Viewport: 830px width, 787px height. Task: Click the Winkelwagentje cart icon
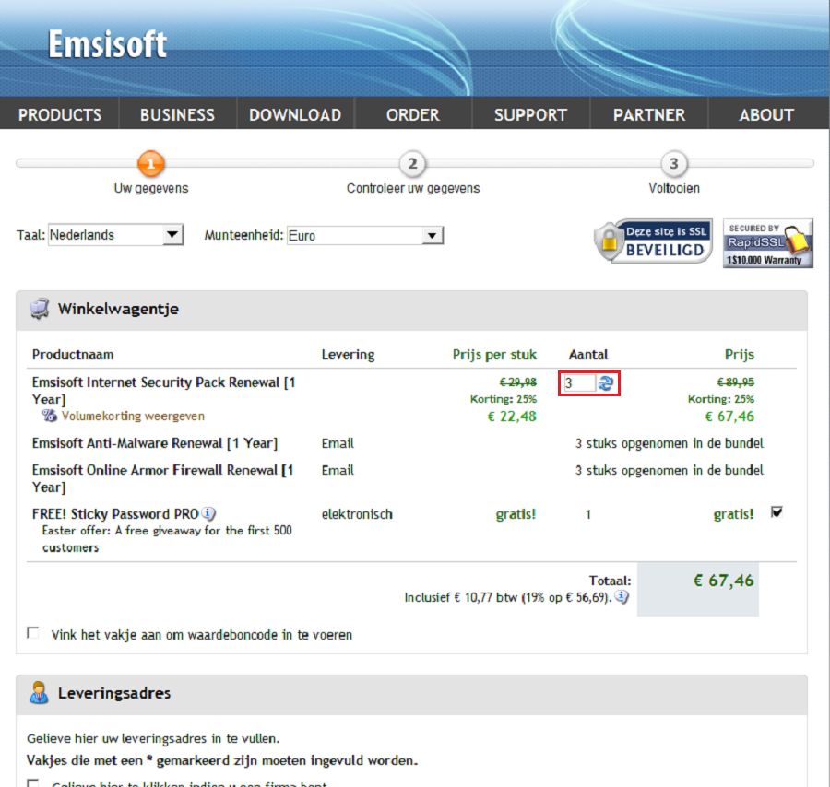[x=40, y=309]
